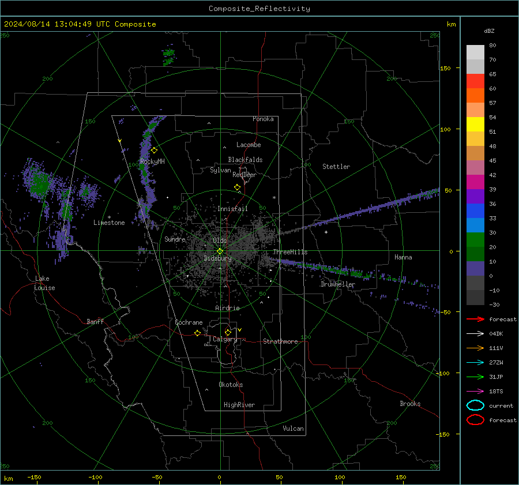Click the RockyMH label
519x485 pixels.
[x=152, y=161]
